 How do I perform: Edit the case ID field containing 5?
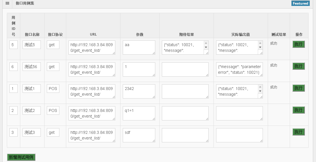13,45
